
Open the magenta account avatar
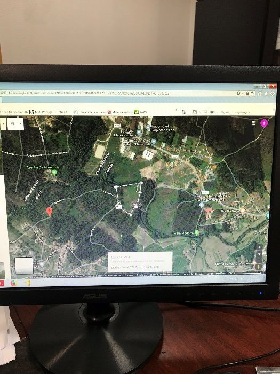pos(264,123)
